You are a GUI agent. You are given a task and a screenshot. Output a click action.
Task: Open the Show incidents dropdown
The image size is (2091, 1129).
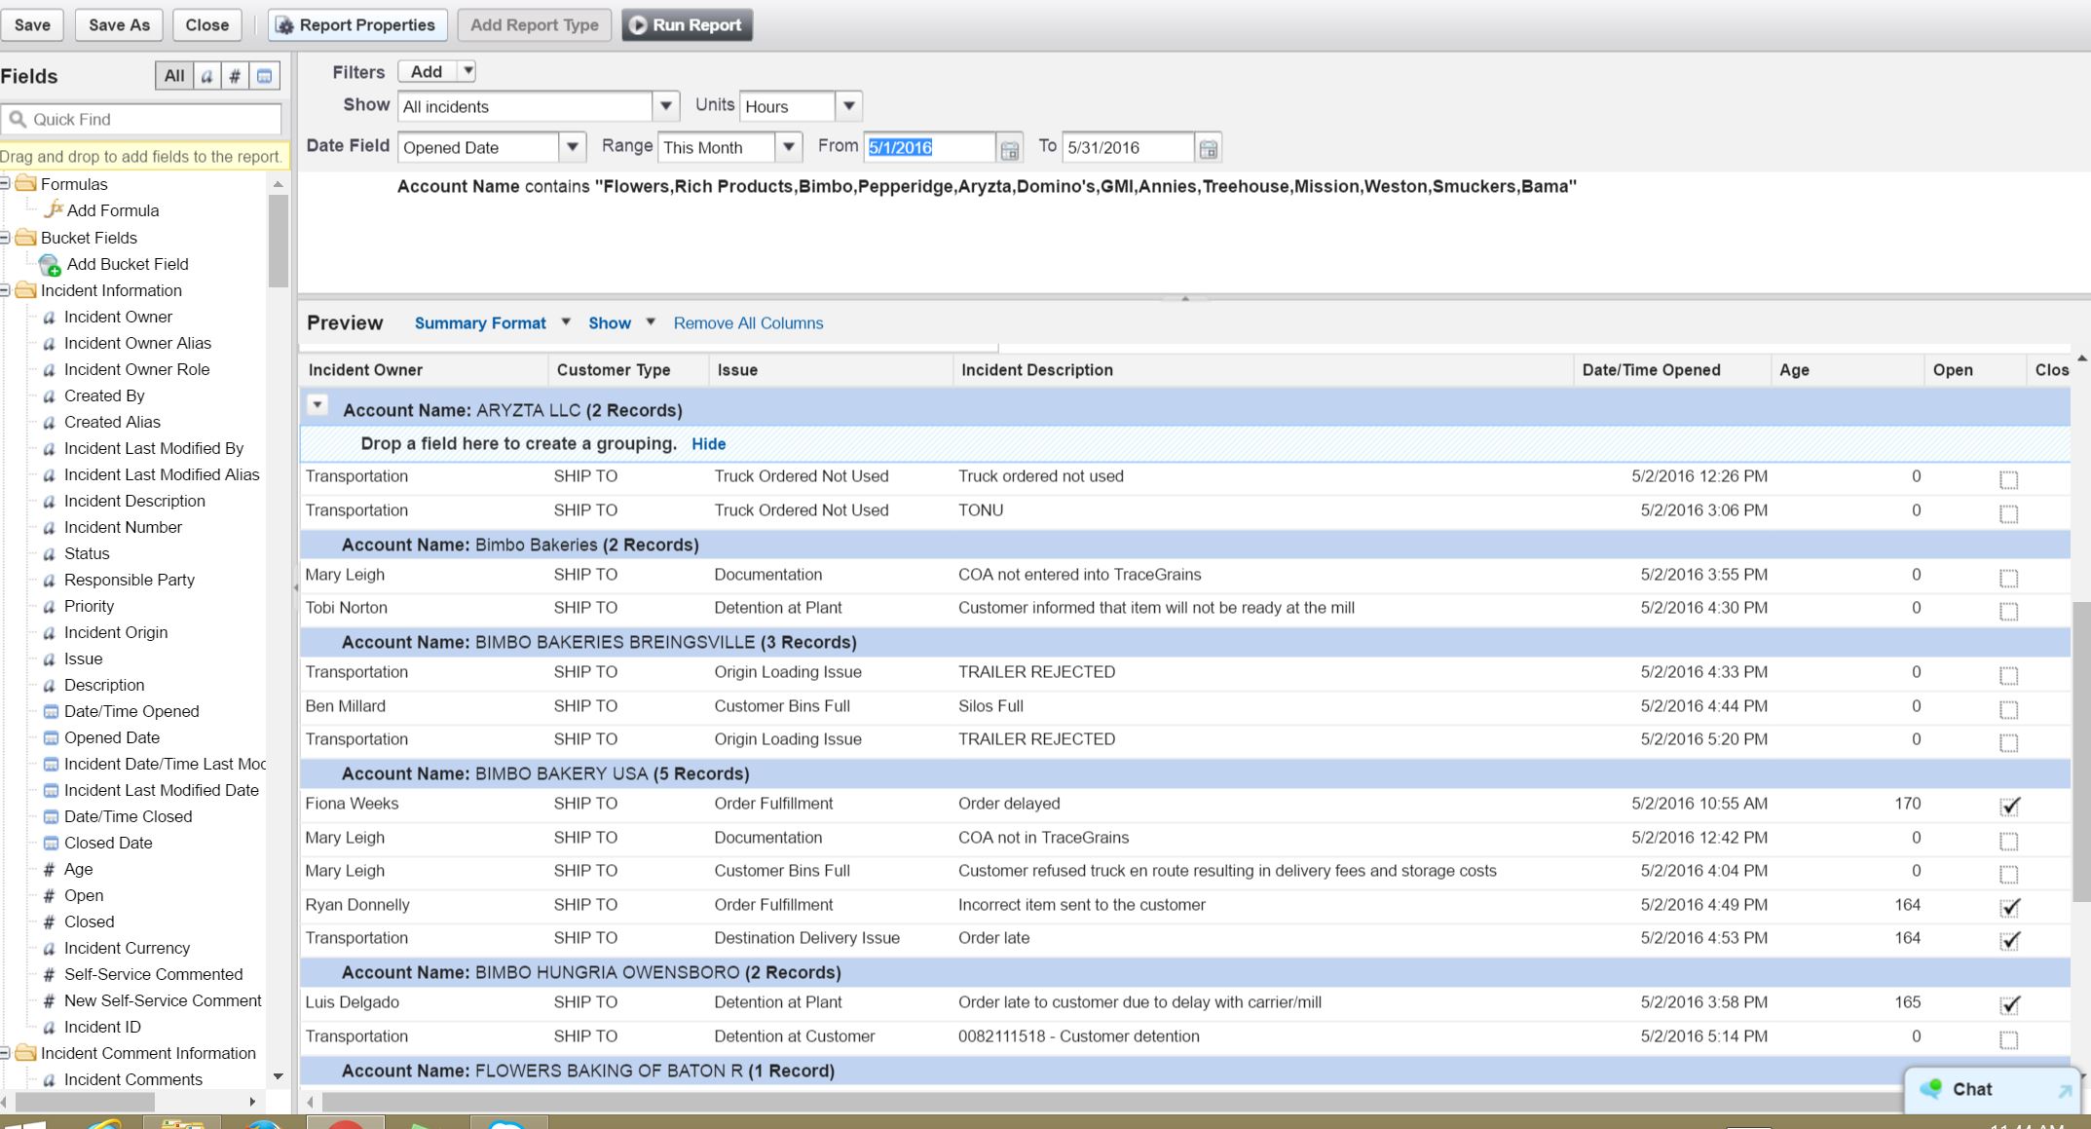point(666,106)
